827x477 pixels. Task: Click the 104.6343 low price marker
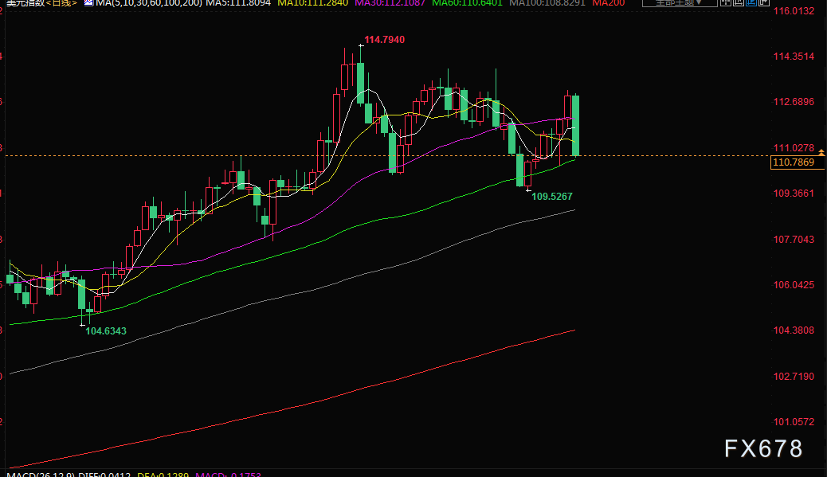pyautogui.click(x=106, y=330)
